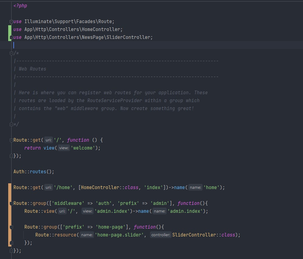
Task: Click orange VCS change marker beside Route::view line
Action: [x=10, y=211]
